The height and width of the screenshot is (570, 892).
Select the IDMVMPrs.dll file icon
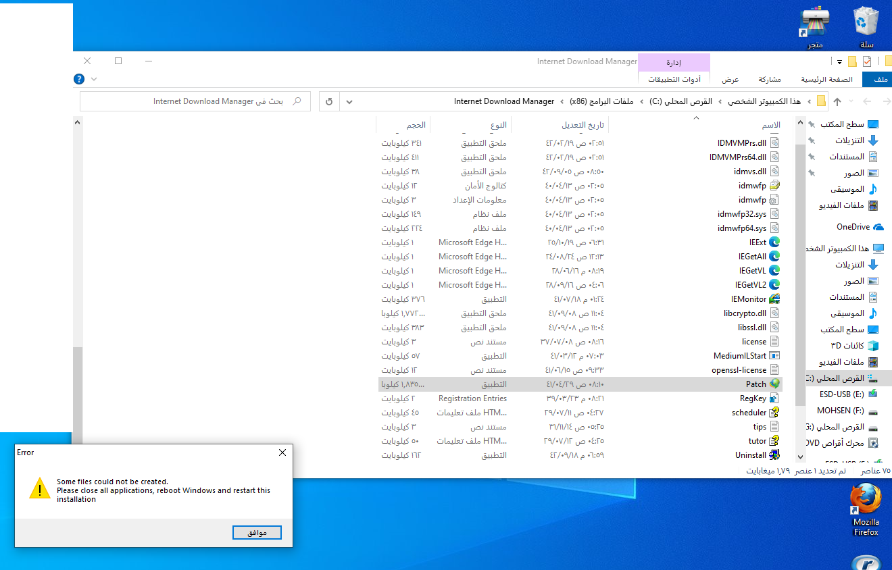(774, 143)
